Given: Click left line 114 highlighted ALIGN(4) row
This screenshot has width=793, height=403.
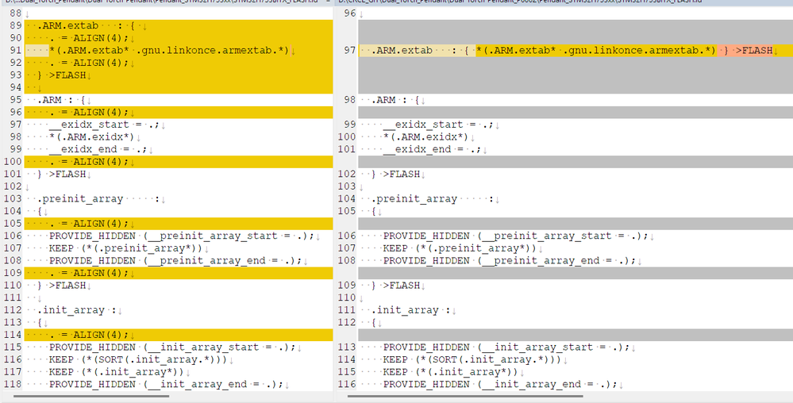Looking at the screenshot, I should 179,335.
